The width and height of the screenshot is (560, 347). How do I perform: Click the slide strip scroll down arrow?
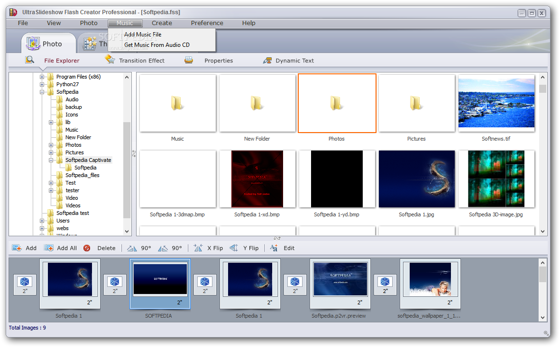[x=542, y=317]
